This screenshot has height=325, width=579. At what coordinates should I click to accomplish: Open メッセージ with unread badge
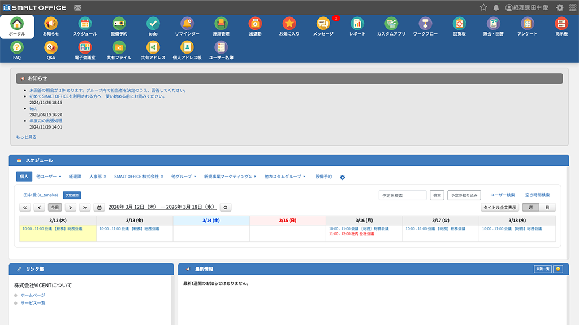(323, 27)
